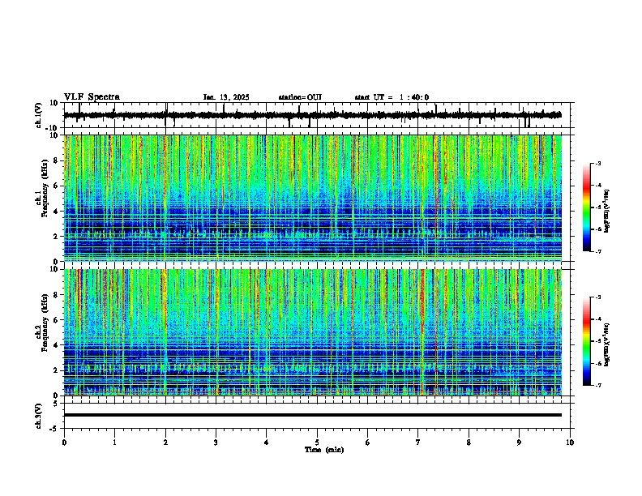Click the ch.1 "Frequency (kHz)" axis label
This screenshot has width=642, height=496.
tap(45, 189)
